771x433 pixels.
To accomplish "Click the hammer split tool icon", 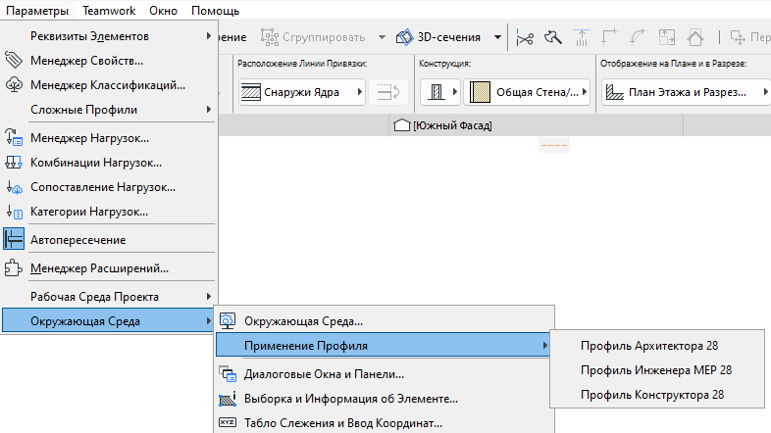I will (x=553, y=37).
